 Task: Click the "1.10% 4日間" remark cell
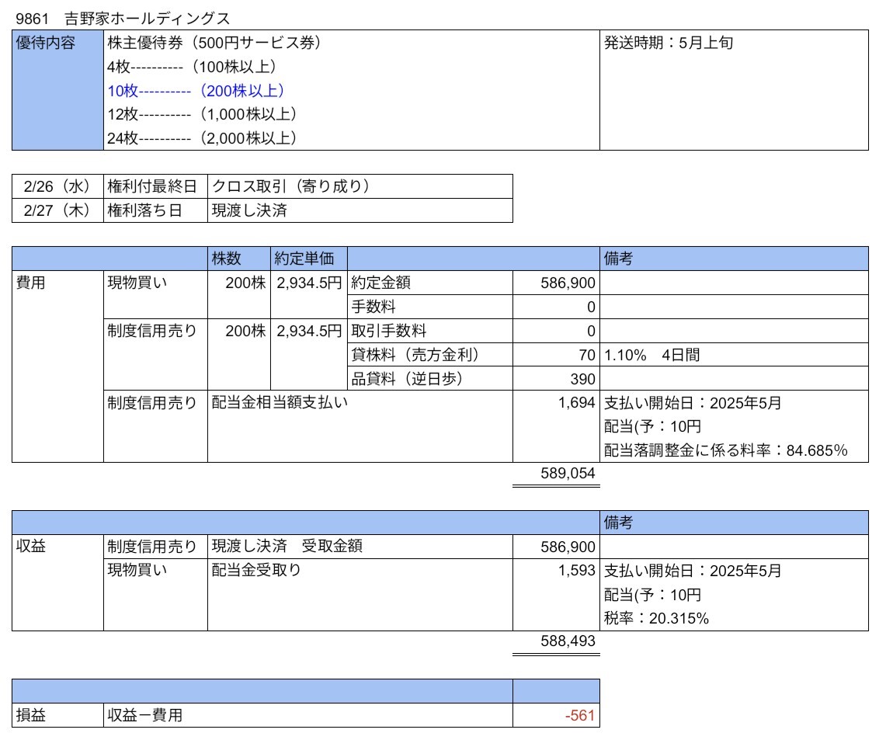click(734, 354)
